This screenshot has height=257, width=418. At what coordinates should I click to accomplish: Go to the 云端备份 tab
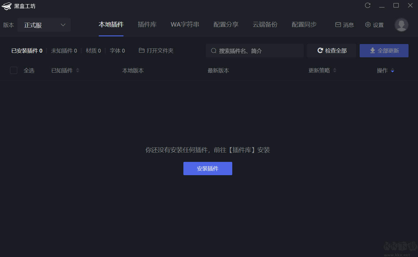265,25
